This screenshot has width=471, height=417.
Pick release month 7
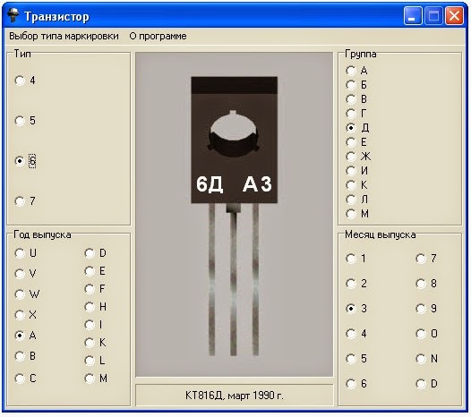(421, 259)
